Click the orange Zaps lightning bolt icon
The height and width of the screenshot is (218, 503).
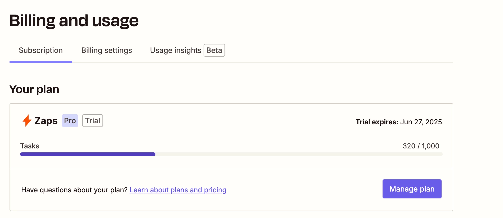27,121
